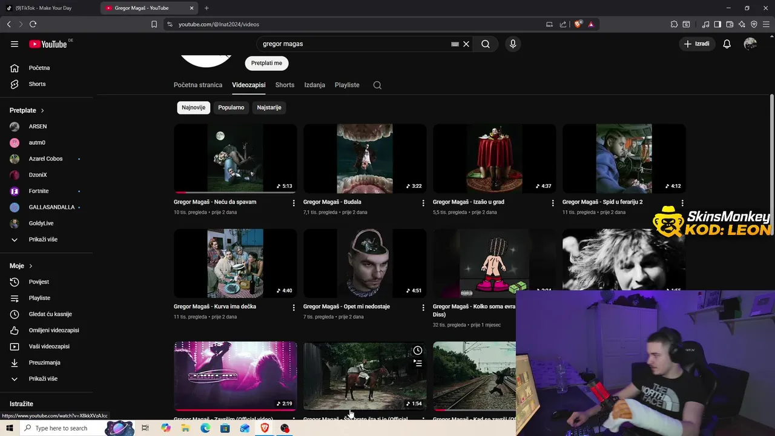775x436 pixels.
Task: Launch File Explorer from taskbar
Action: pos(185,428)
